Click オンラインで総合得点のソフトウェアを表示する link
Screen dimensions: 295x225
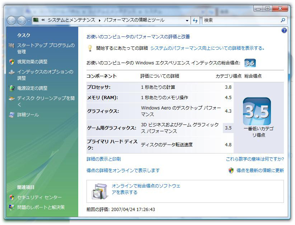coord(146,189)
